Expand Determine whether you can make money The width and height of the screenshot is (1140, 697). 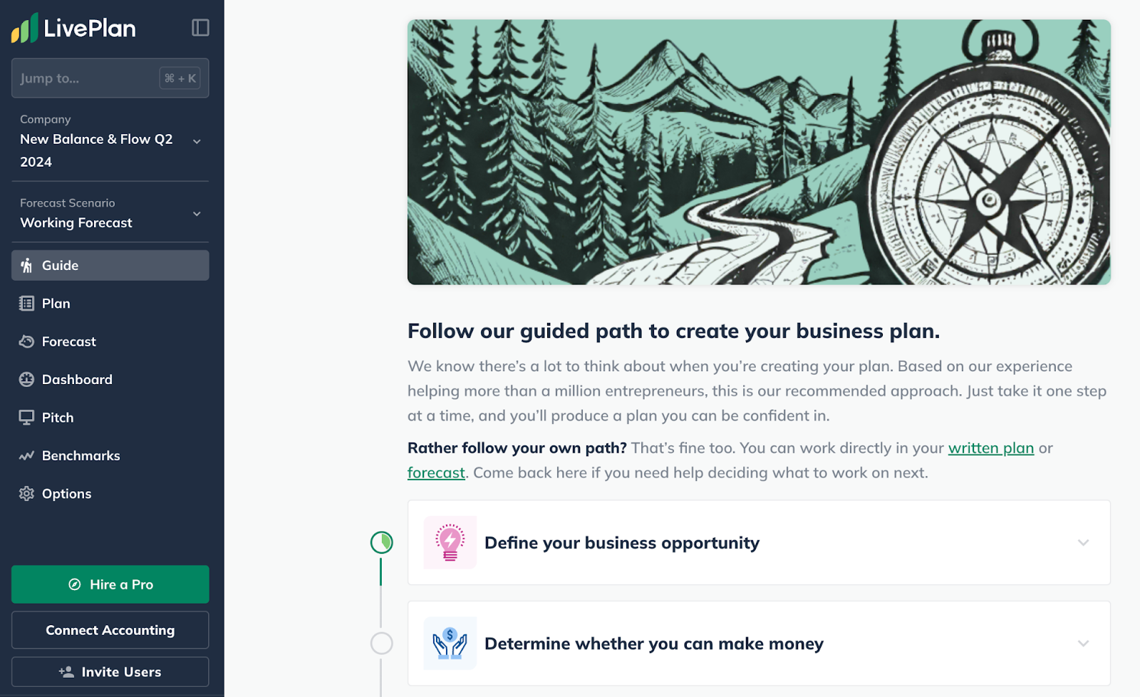(1083, 644)
